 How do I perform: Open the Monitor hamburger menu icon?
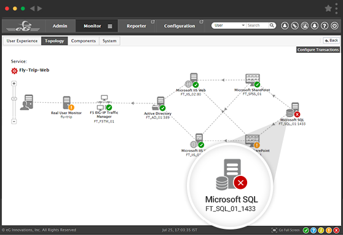pyautogui.click(x=110, y=26)
